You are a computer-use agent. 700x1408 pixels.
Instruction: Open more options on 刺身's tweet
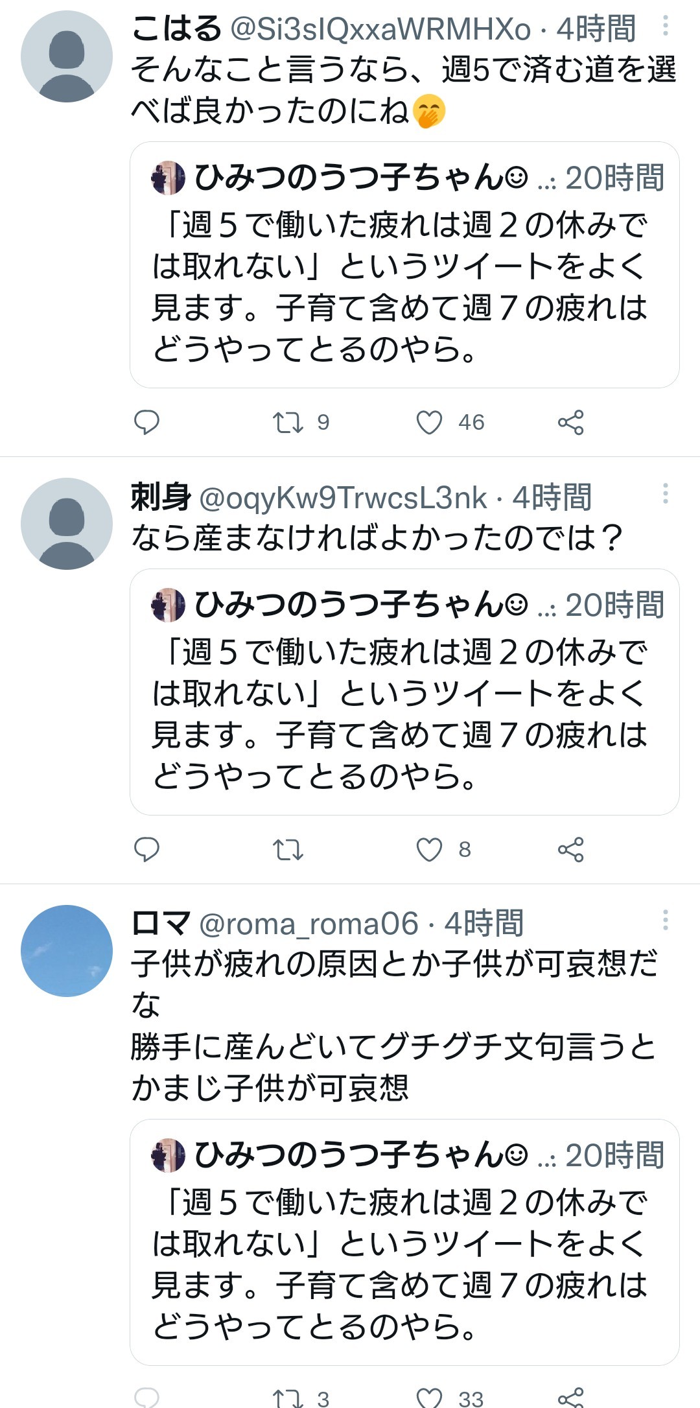[665, 494]
